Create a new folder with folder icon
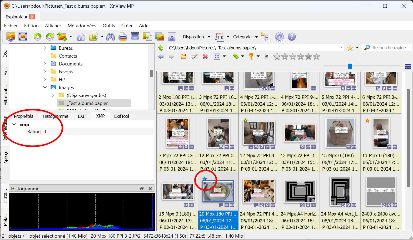The image size is (413, 240). coord(183,57)
